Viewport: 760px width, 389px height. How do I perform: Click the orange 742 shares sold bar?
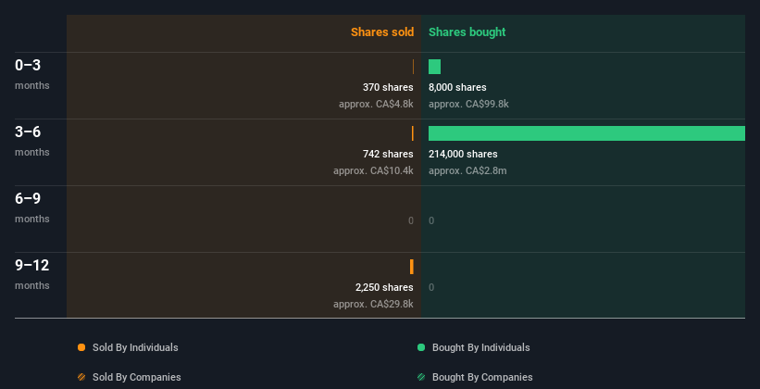413,133
